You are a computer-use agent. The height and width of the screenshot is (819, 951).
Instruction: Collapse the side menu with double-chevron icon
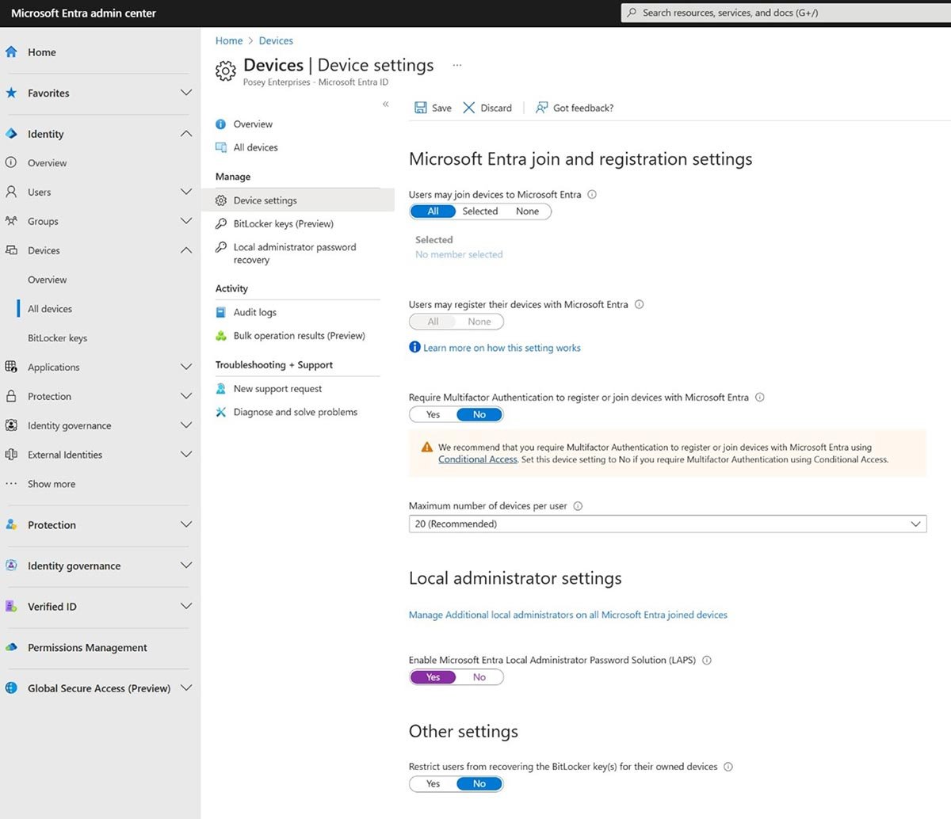coord(386,105)
